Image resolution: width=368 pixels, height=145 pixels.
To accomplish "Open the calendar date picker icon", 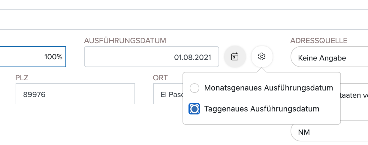I will (x=235, y=57).
